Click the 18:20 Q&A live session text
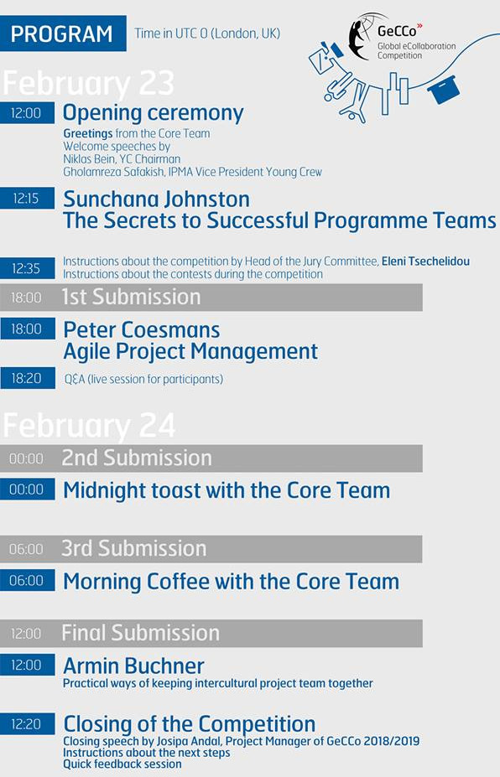Screen dimensions: 500x777 click(x=143, y=379)
